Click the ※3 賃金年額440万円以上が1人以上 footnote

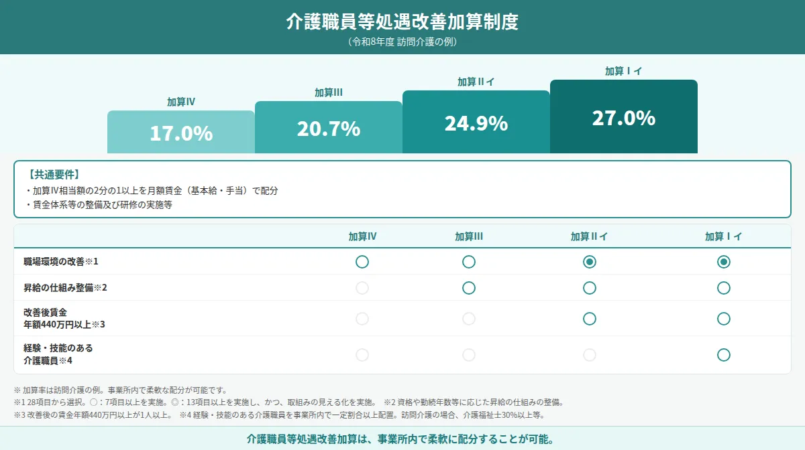tap(93, 415)
